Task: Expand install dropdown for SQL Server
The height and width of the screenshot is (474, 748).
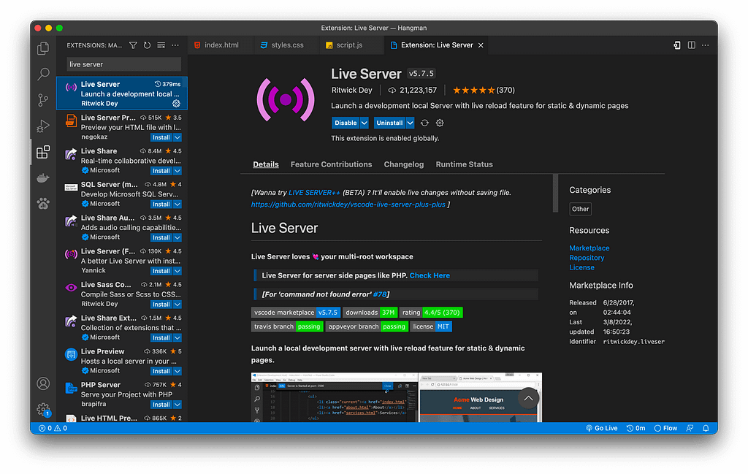Action: click(x=178, y=204)
